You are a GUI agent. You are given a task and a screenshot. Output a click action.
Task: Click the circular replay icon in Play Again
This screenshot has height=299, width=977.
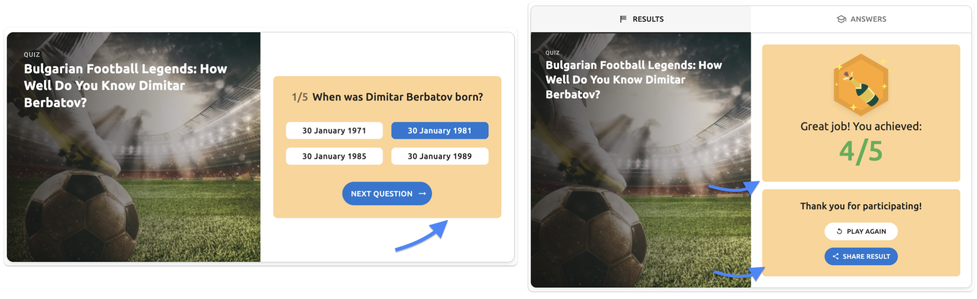pyautogui.click(x=839, y=231)
